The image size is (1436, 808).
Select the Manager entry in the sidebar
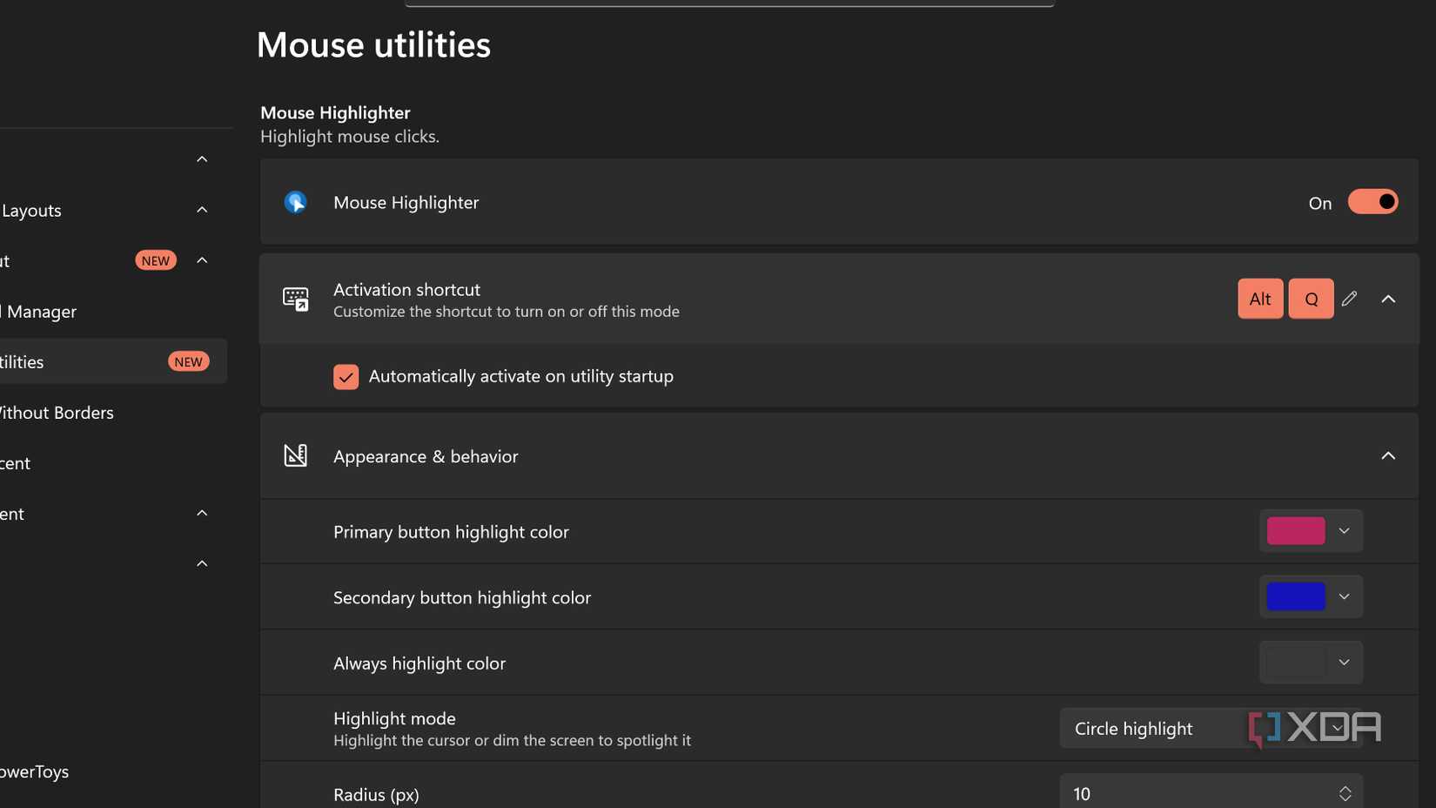pos(38,311)
